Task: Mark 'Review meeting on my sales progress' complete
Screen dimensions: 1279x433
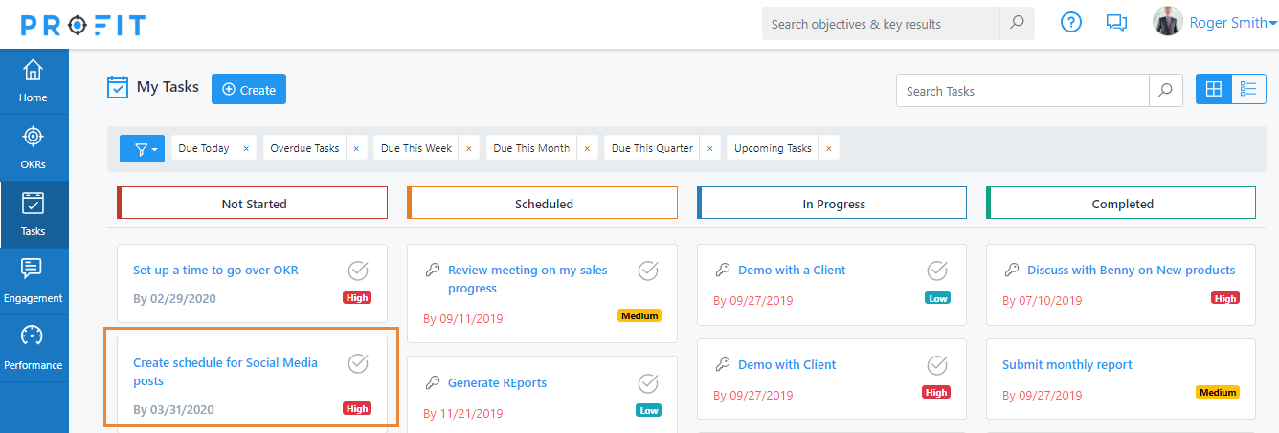Action: (648, 271)
